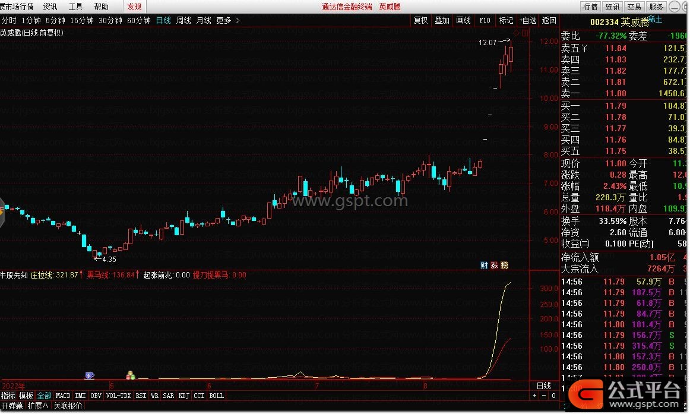Open the 帮助 menu
690x414 pixels.
pos(101,7)
